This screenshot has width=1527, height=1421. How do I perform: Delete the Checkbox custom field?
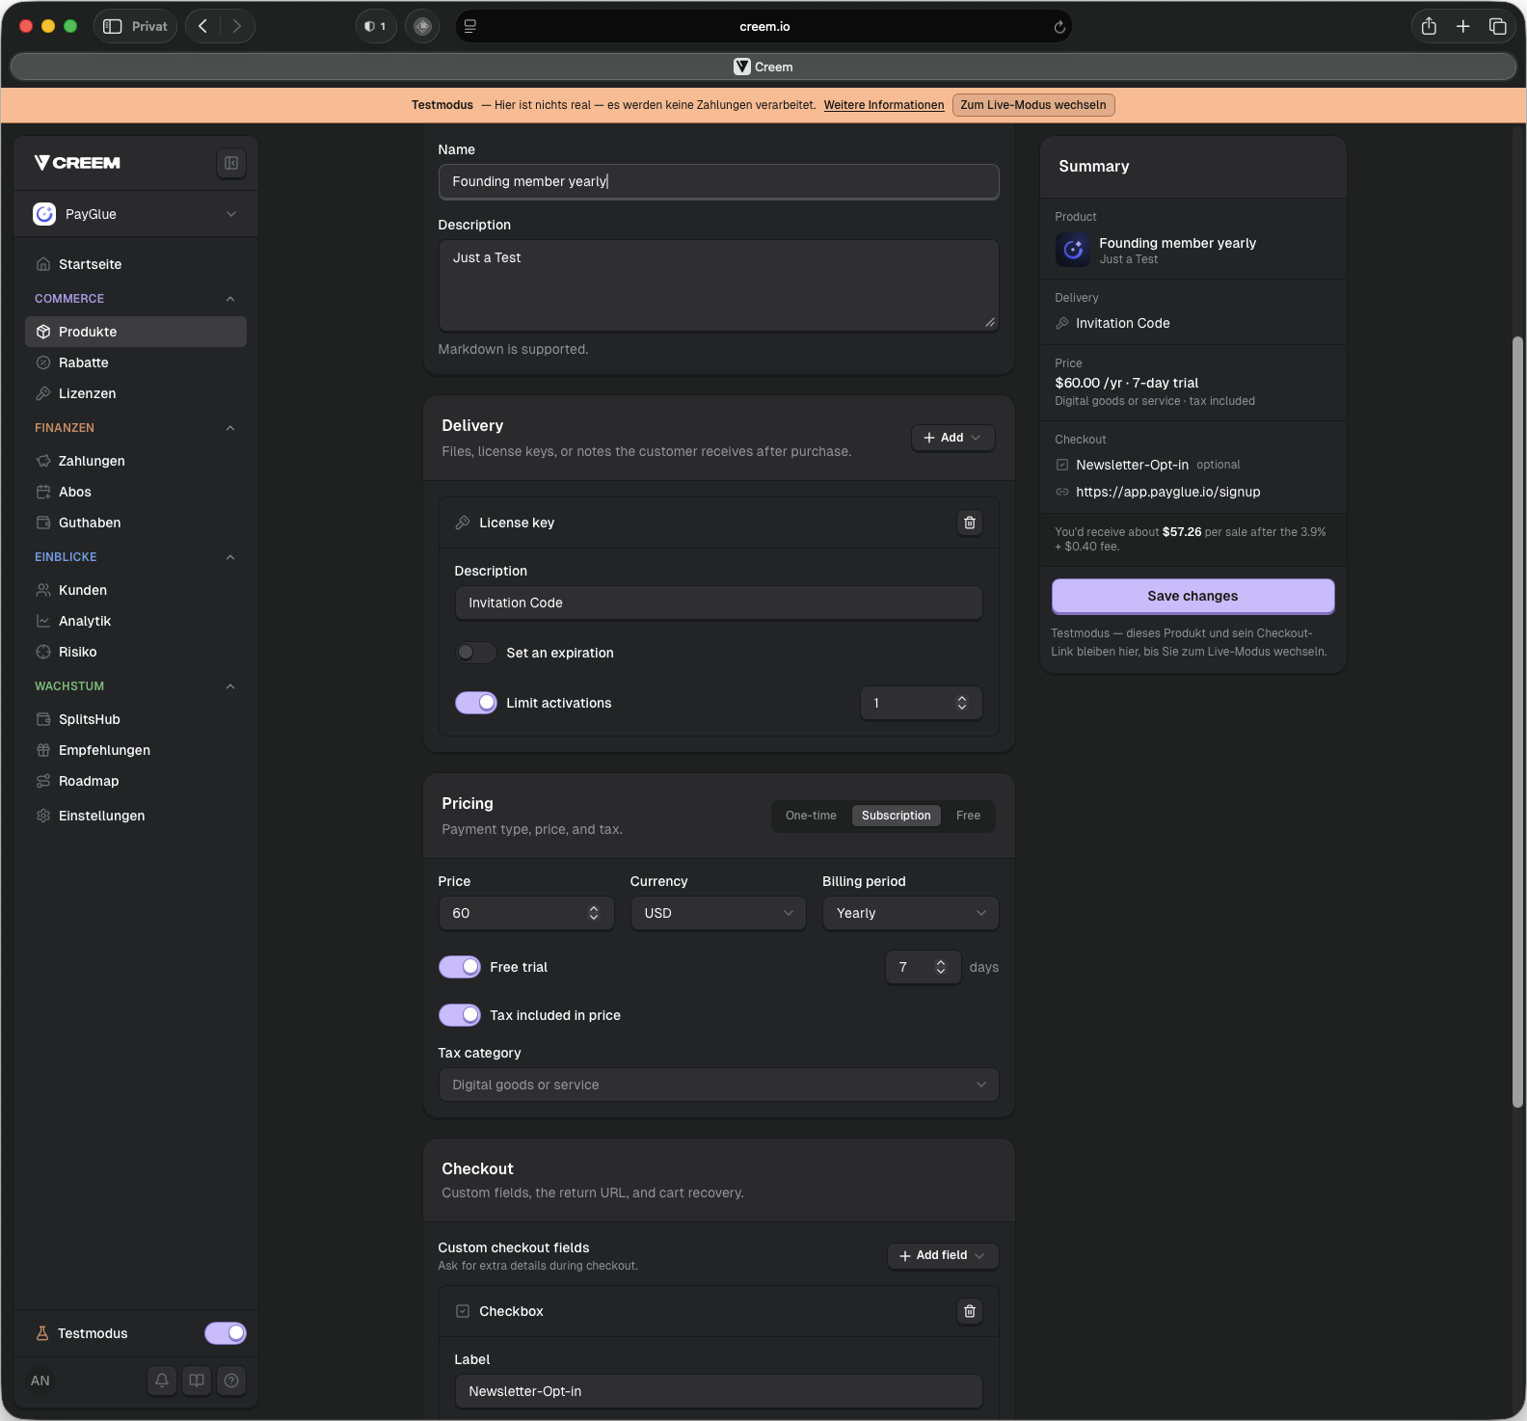click(x=970, y=1311)
